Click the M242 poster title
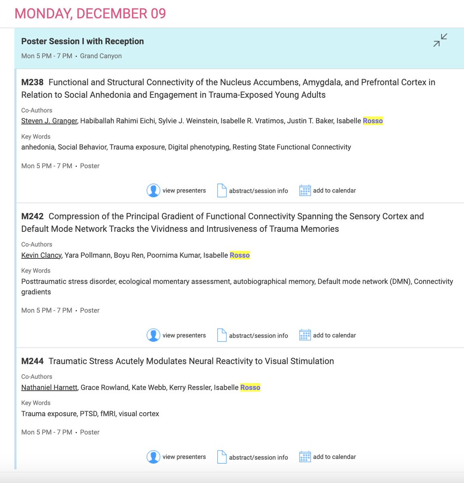This screenshot has height=483, width=464. (x=223, y=223)
